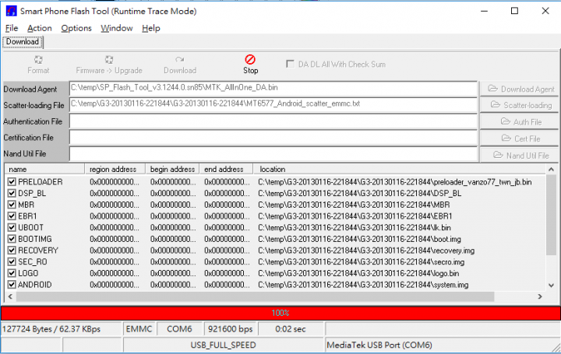Uncheck the BOOTIMG partition checkbox
561x354 pixels.
coord(12,239)
